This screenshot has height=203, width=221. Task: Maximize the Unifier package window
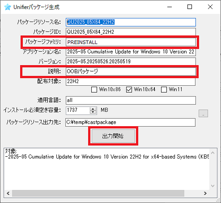pyautogui.click(x=190, y=7)
